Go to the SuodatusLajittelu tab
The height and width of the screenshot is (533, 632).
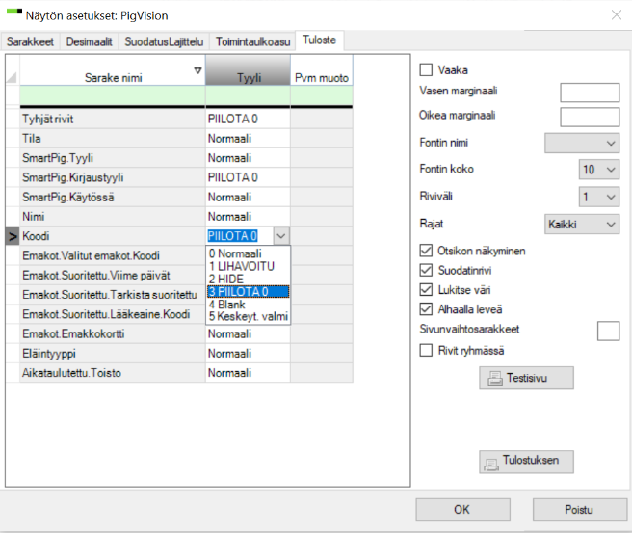(164, 41)
